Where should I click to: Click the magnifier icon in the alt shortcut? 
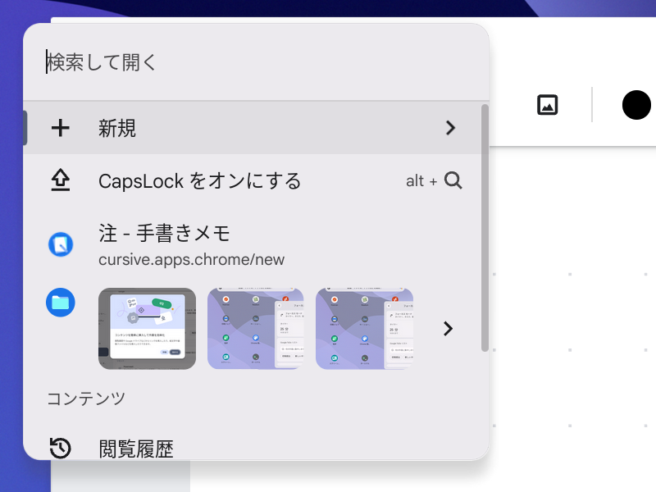pos(453,180)
